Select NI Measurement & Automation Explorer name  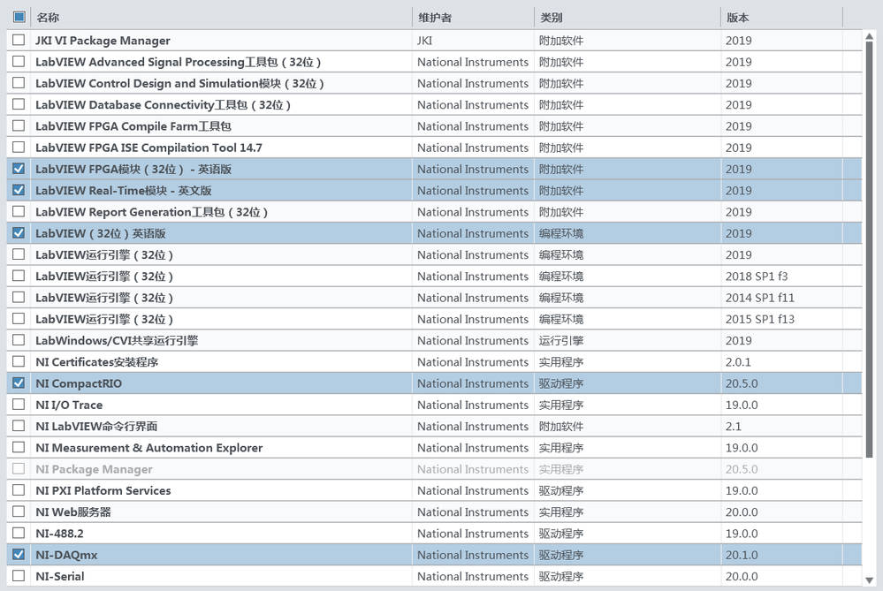pyautogui.click(x=148, y=448)
